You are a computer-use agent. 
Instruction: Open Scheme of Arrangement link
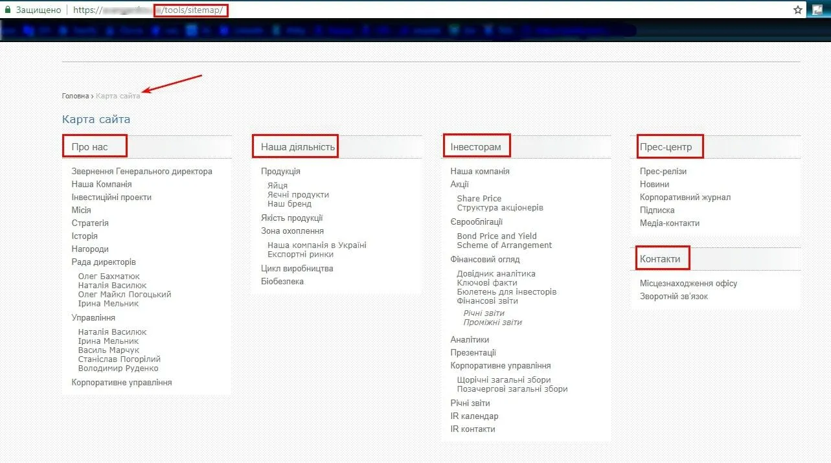tap(505, 245)
